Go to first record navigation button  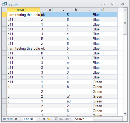[16, 119]
